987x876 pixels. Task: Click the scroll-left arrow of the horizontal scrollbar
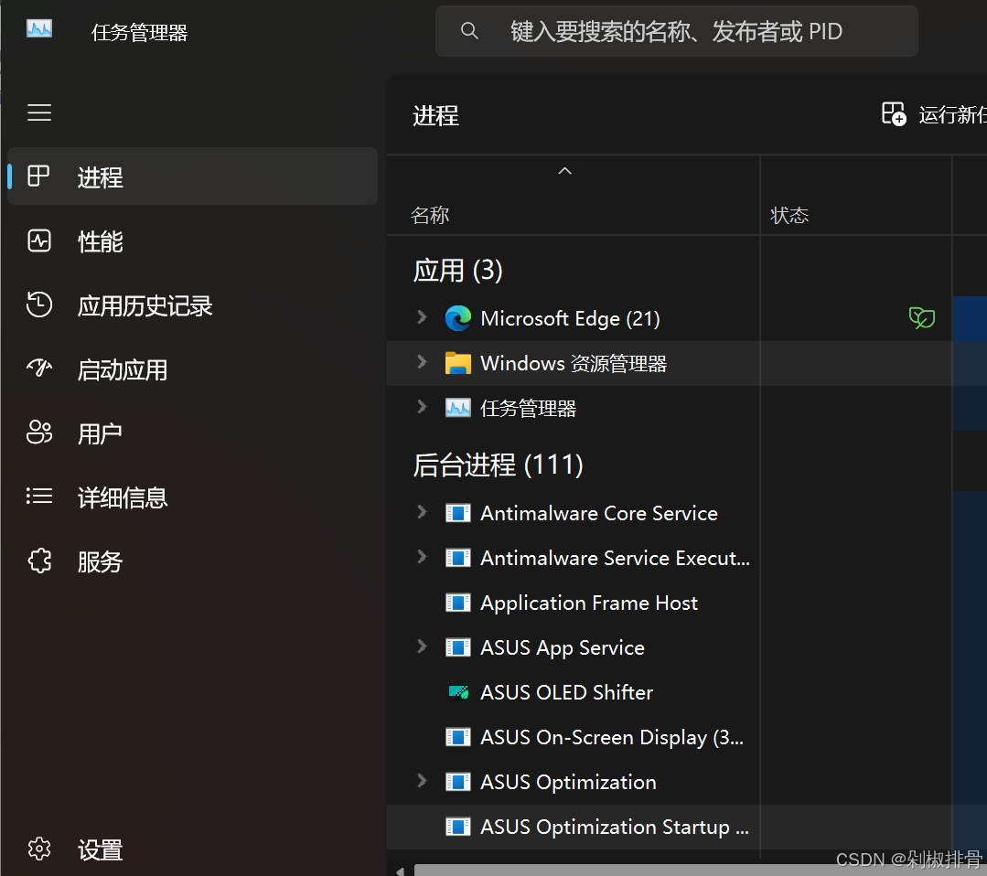click(x=400, y=871)
